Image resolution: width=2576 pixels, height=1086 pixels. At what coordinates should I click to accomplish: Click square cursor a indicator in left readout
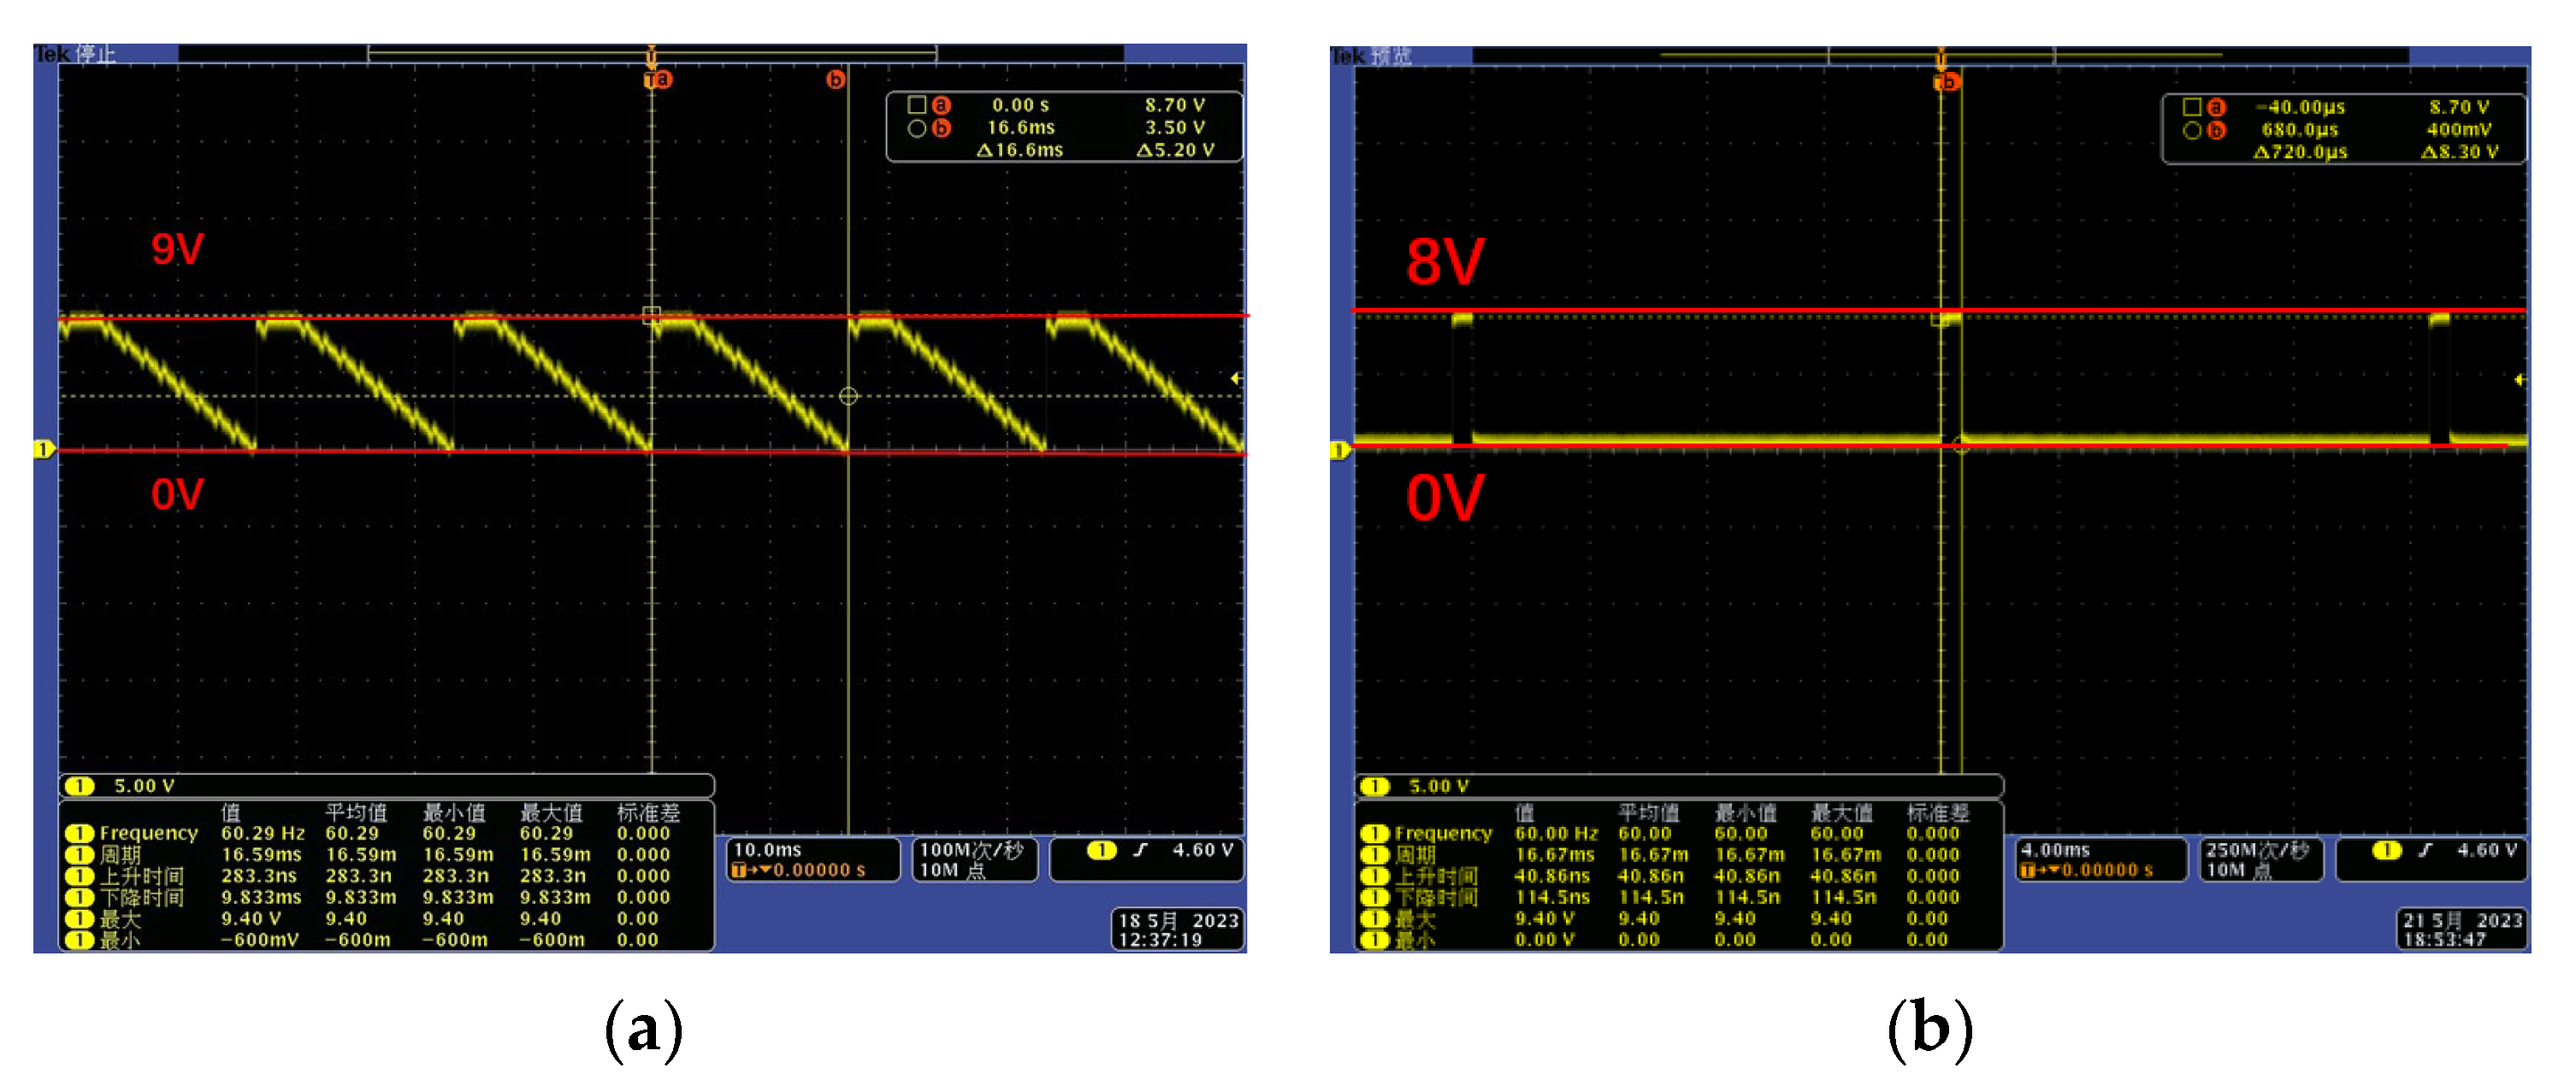pyautogui.click(x=916, y=105)
